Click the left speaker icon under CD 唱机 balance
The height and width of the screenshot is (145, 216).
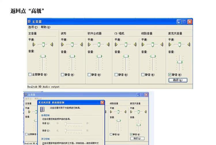click(116, 44)
